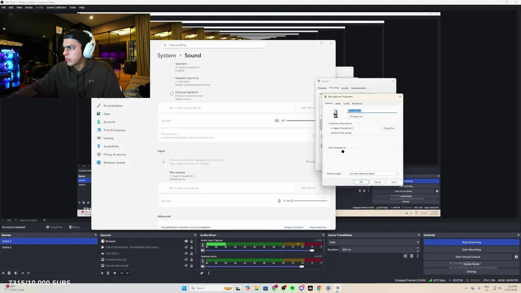Switch to Listen tab in Microphone Properties
This screenshot has height=293, width=521.
(x=338, y=103)
